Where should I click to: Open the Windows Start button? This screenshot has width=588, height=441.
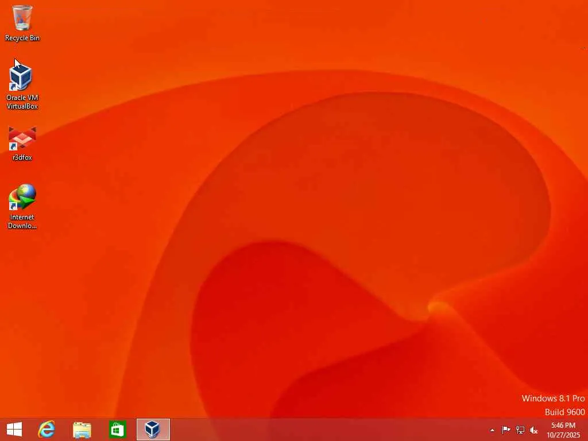pos(14,430)
